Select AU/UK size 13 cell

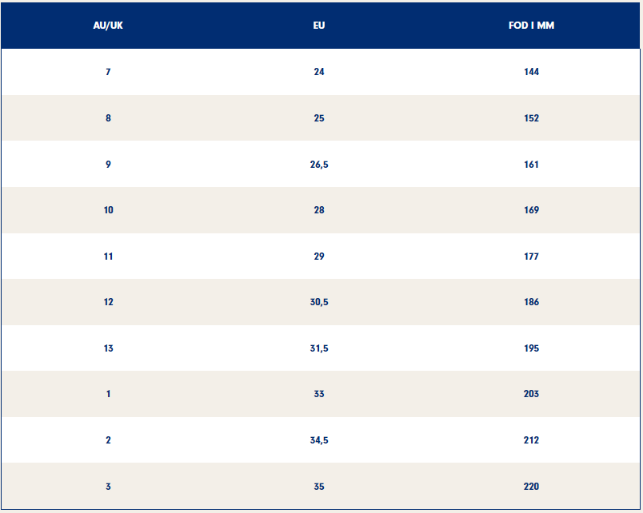[108, 348]
